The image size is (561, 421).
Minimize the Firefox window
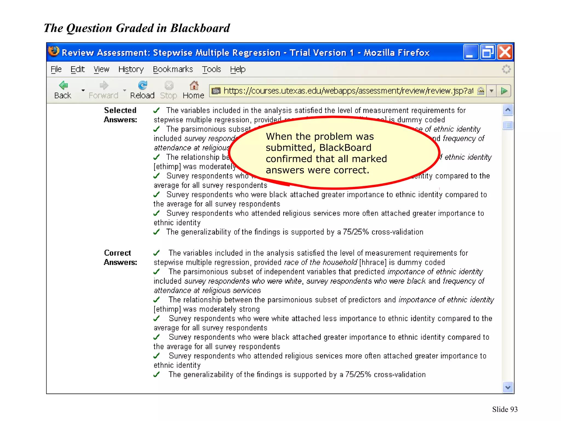471,52
